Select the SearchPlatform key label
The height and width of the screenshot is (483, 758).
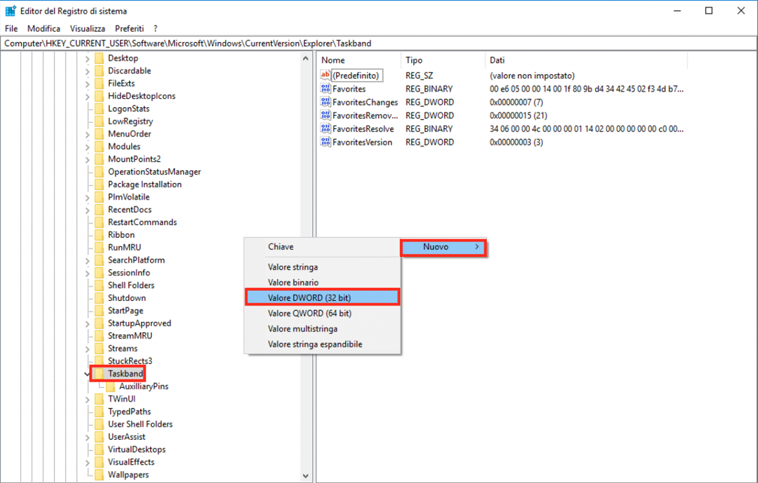pyautogui.click(x=136, y=260)
